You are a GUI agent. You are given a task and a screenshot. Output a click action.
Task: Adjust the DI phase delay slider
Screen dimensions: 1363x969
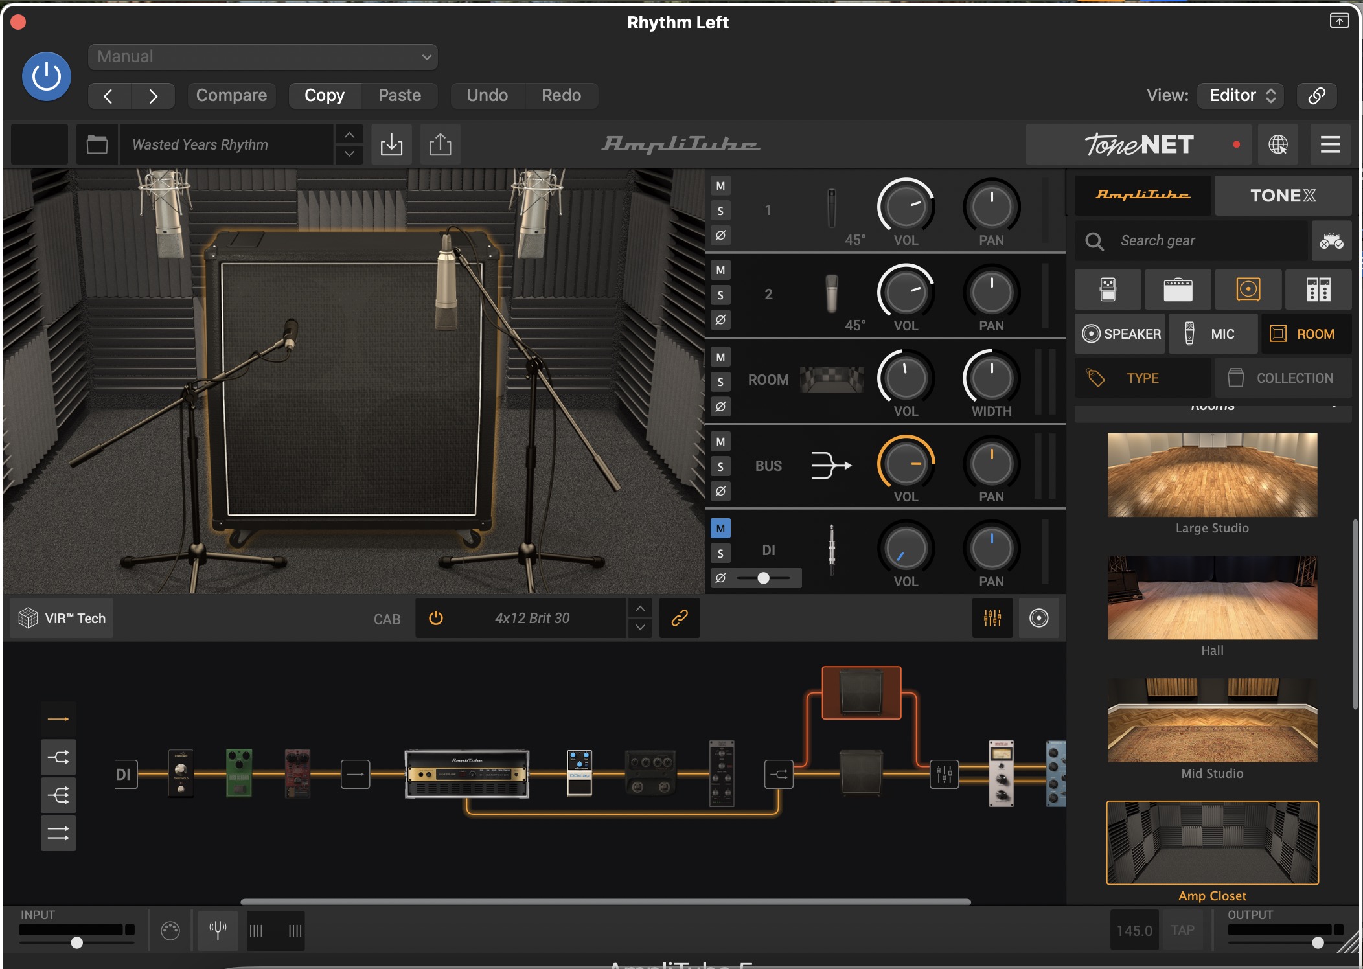coord(764,578)
